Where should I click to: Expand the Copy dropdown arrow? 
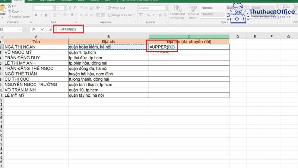[x=21, y=12]
